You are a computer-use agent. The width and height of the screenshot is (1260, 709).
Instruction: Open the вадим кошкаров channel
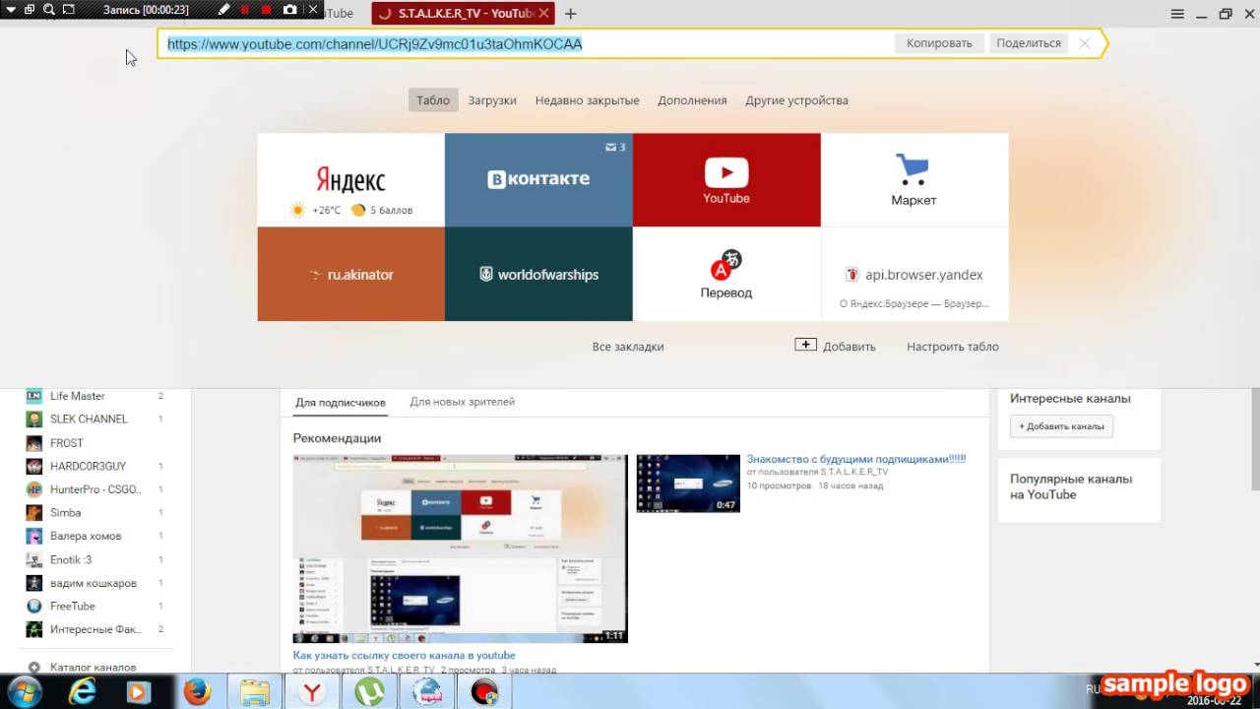pyautogui.click(x=95, y=583)
